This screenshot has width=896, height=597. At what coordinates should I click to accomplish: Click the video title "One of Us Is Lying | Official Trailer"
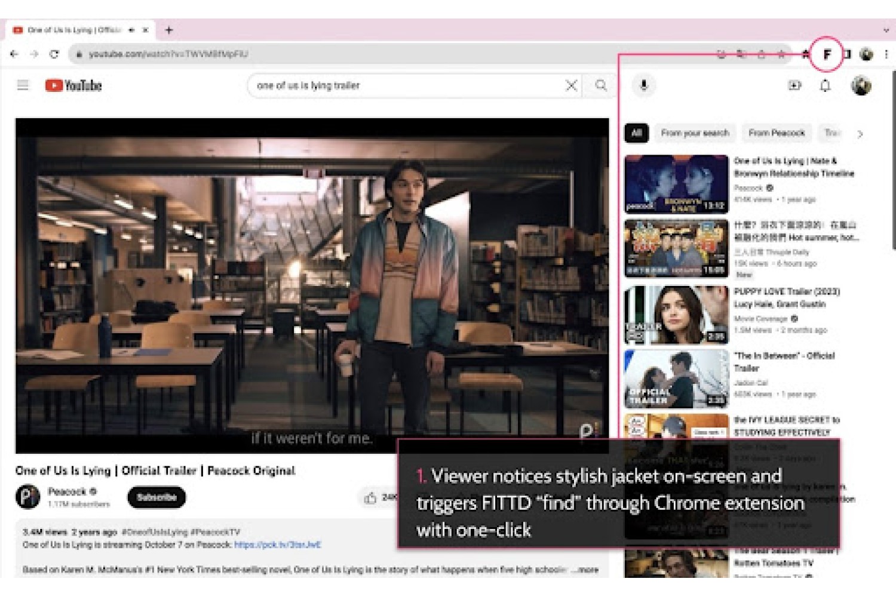click(155, 470)
